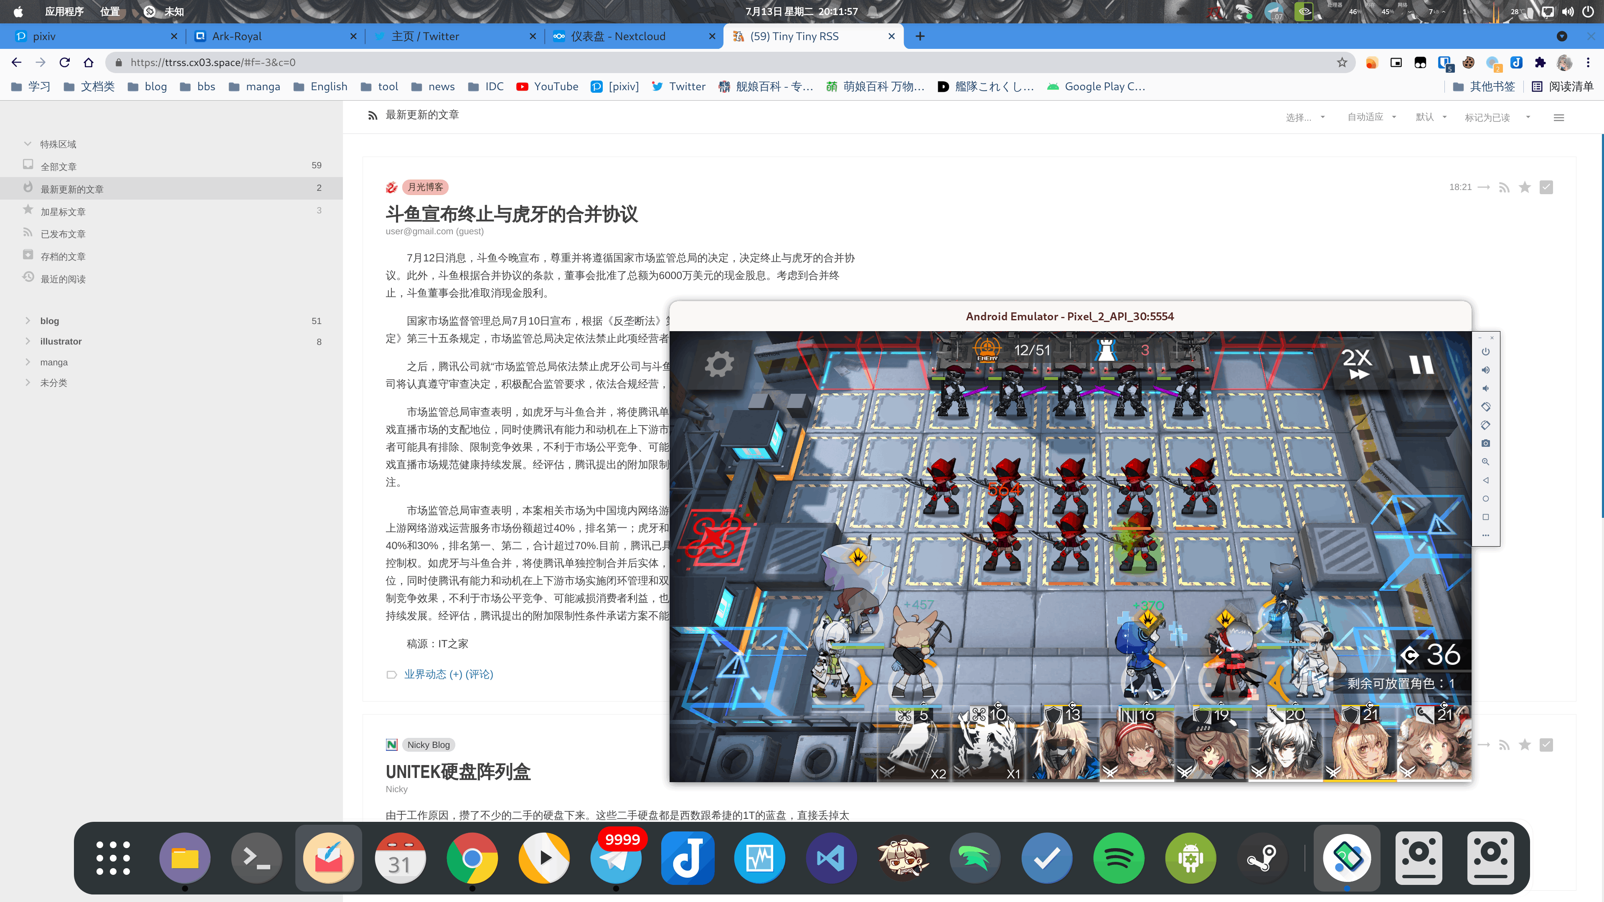Select operator card with cost 20
Viewport: 1604px width, 902px height.
click(x=1286, y=743)
